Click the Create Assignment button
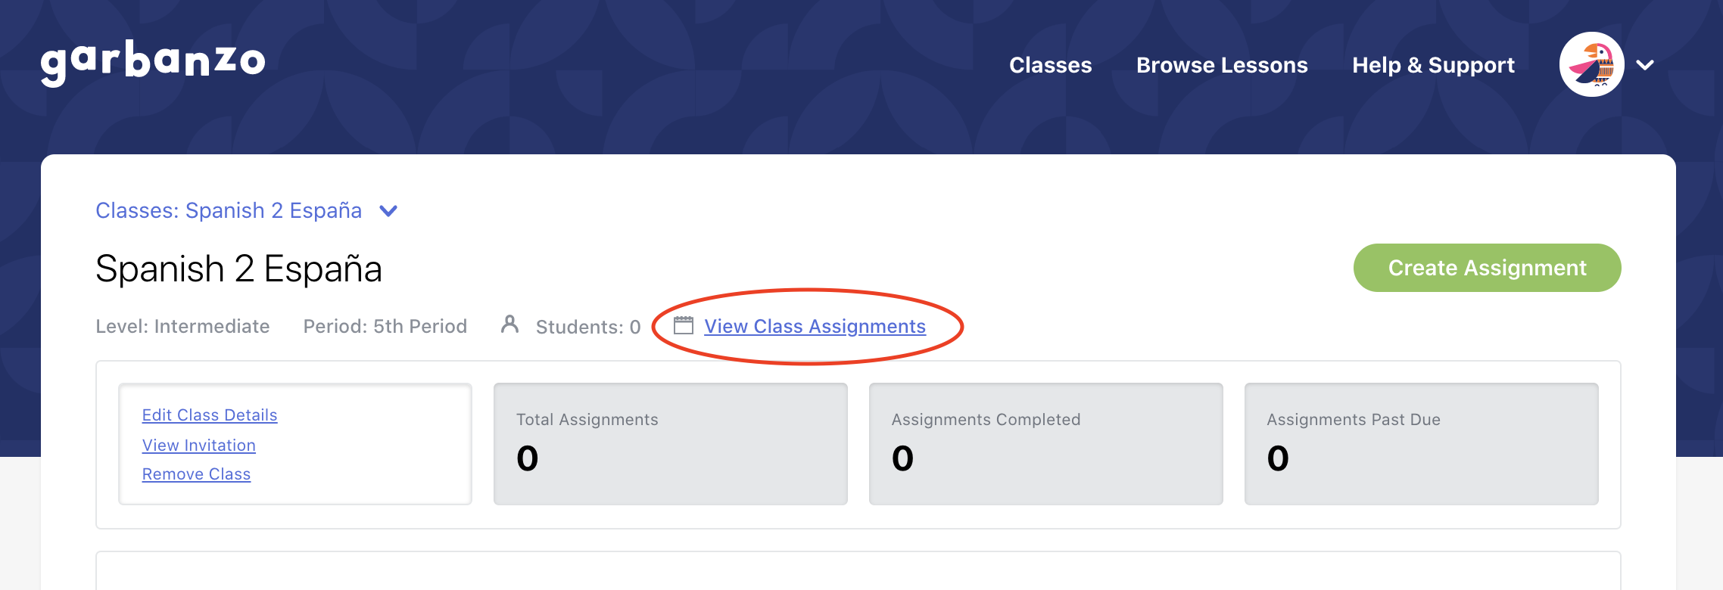This screenshot has width=1723, height=590. point(1486,267)
